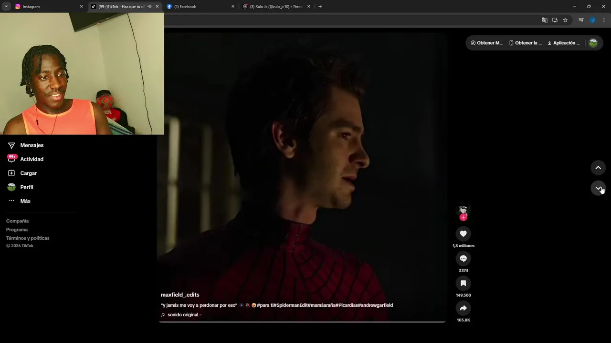This screenshot has width=611, height=343.
Task: Open the #andrewgarfield hashtag
Action: pyautogui.click(x=376, y=305)
